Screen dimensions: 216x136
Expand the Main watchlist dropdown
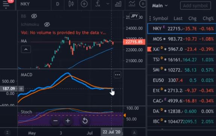[x=160, y=6]
